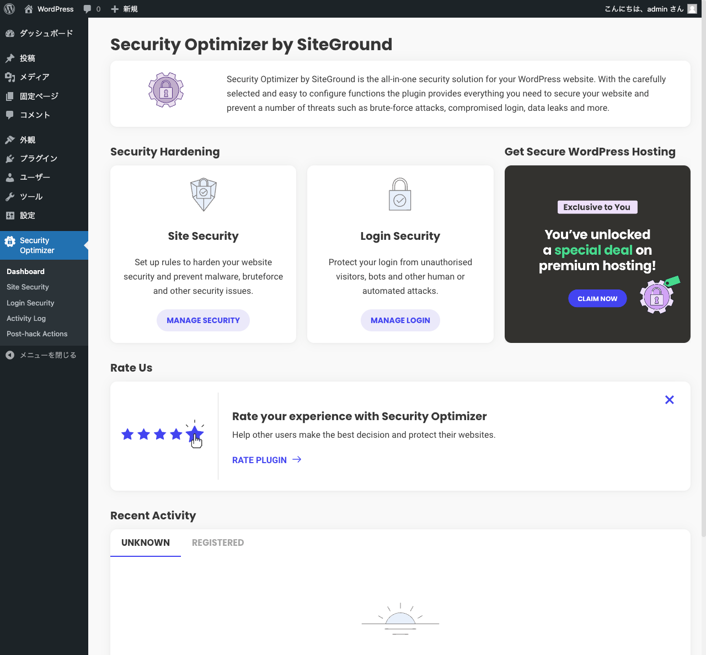This screenshot has height=655, width=706.
Task: Click the MANAGE LOGIN button
Action: point(400,320)
